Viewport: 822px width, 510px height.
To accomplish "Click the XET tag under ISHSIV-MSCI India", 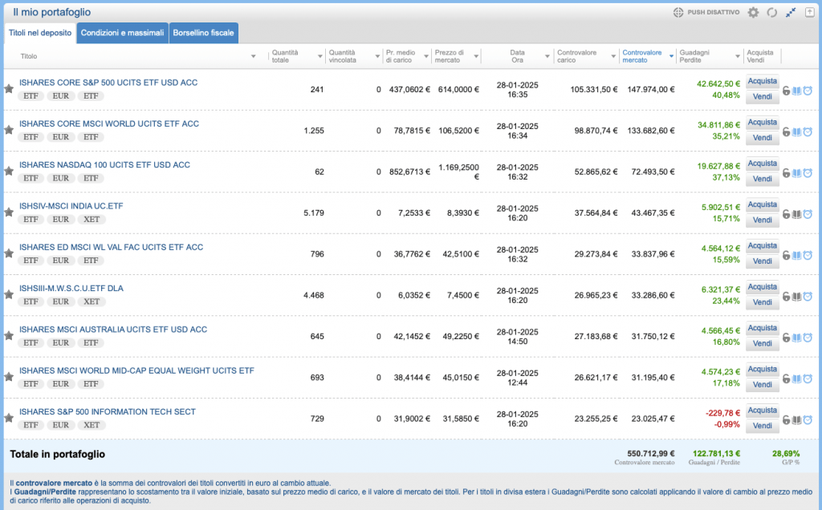I will pos(92,220).
